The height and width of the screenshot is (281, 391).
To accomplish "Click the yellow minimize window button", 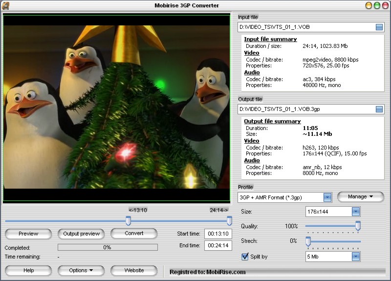I will click(x=369, y=5).
